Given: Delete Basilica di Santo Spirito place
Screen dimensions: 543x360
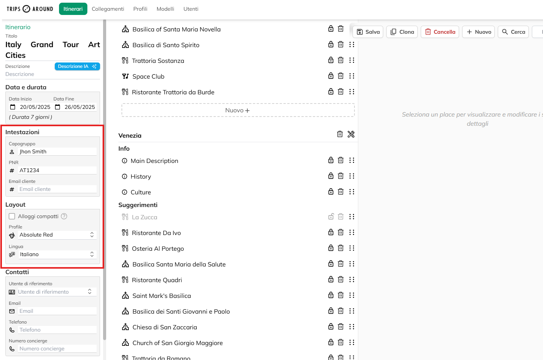Looking at the screenshot, I should (341, 44).
